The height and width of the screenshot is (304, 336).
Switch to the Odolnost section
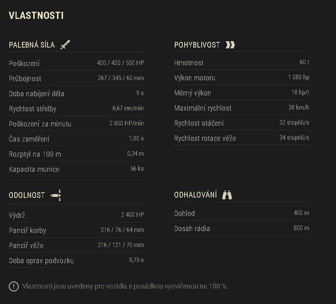point(27,195)
